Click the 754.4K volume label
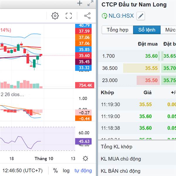 [85, 85]
